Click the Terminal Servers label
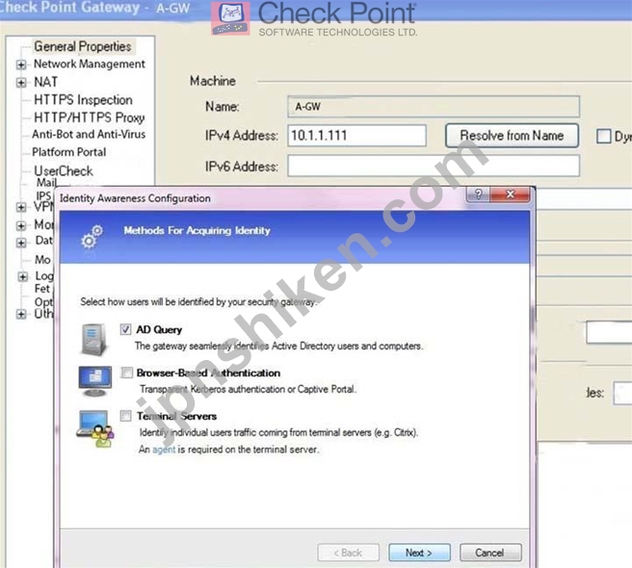This screenshot has width=632, height=568. (176, 416)
